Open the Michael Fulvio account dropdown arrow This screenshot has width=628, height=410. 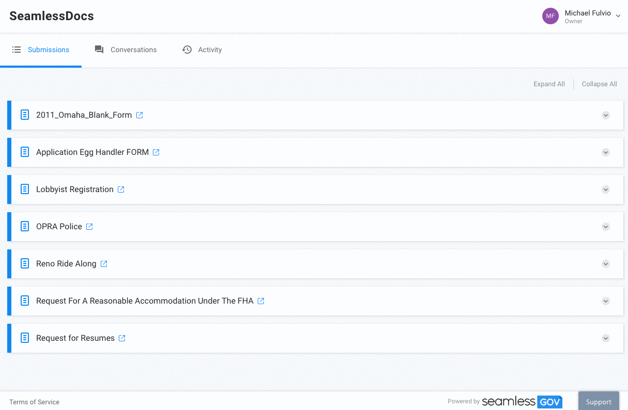pos(618,16)
